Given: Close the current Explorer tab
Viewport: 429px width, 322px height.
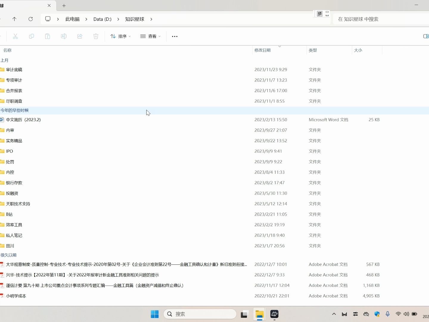Looking at the screenshot, I should pyautogui.click(x=49, y=6).
